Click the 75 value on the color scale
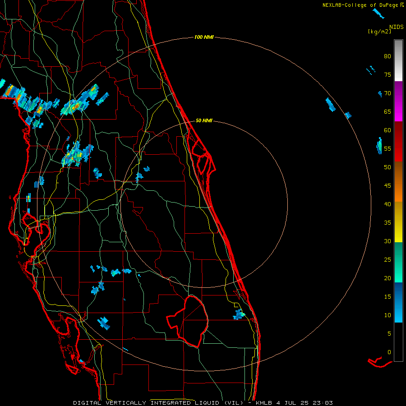 [x=388, y=75]
